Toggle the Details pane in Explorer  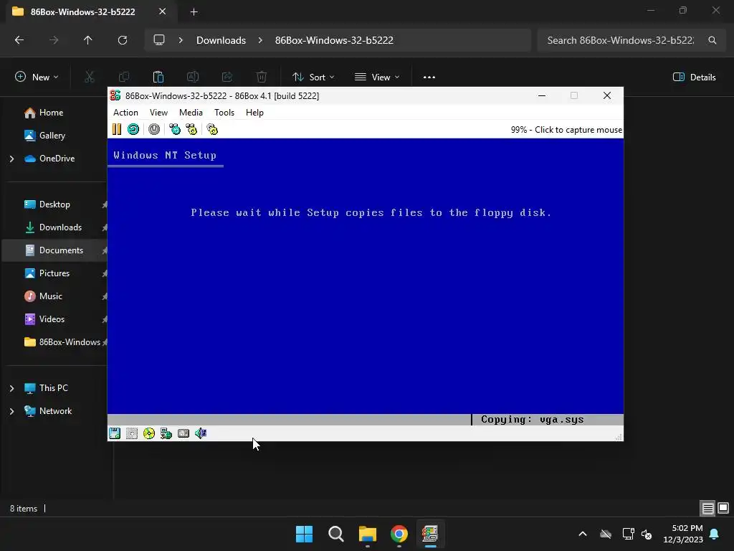pos(694,77)
